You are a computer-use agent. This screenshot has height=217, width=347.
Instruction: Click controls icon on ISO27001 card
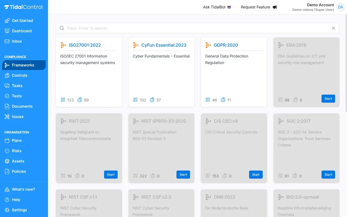click(x=80, y=100)
